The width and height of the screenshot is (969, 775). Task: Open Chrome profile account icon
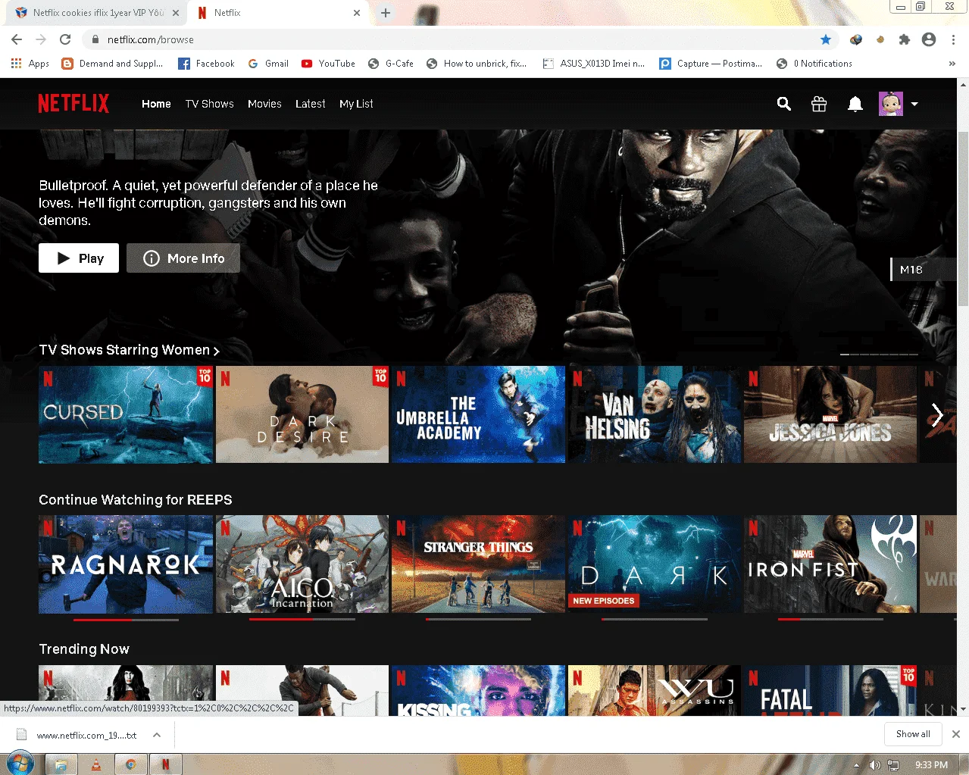coord(929,39)
